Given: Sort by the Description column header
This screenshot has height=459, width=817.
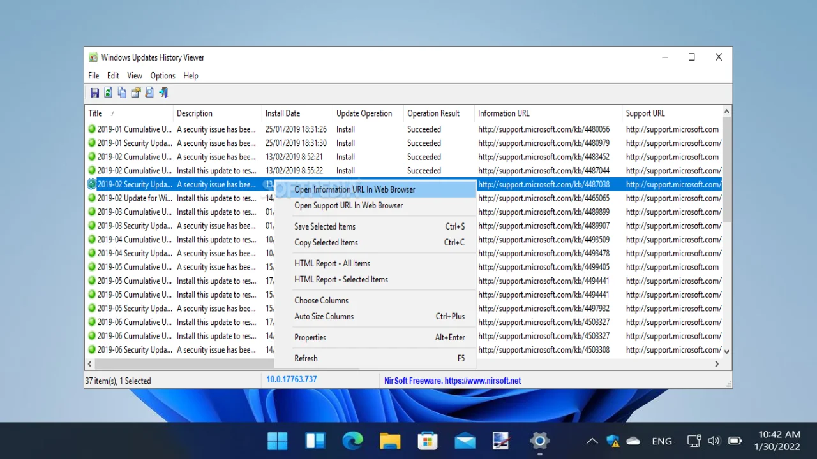Looking at the screenshot, I should click(x=217, y=113).
